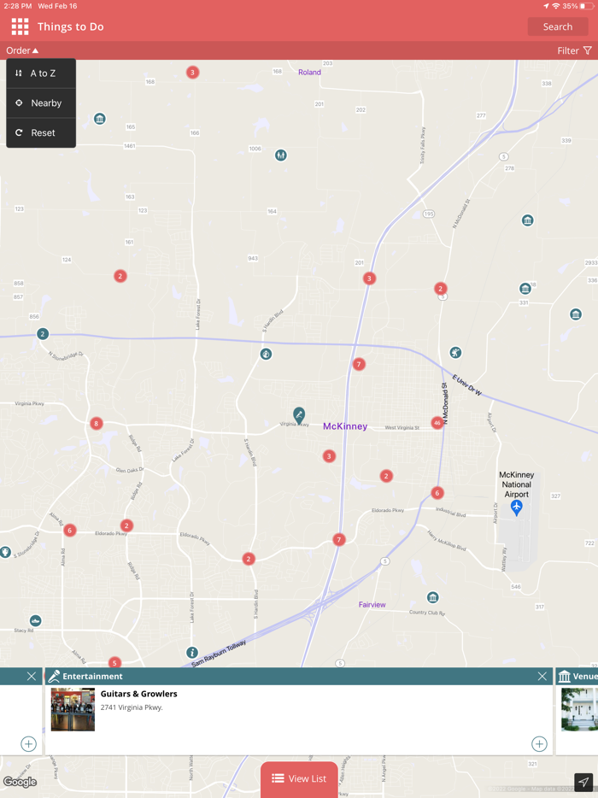The width and height of the screenshot is (598, 798).
Task: Tap the McKinney National Airport pin
Action: click(x=516, y=508)
